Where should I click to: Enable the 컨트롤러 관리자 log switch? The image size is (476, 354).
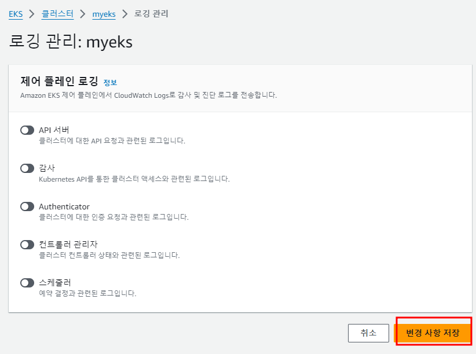pyautogui.click(x=27, y=245)
